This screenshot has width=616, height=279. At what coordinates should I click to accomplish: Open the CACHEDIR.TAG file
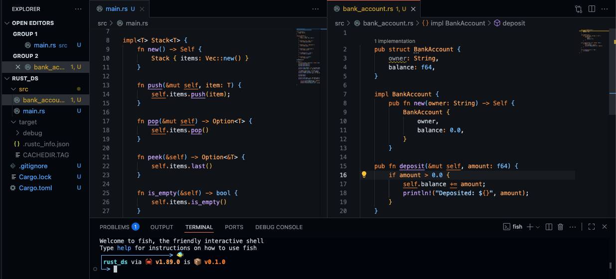45,155
